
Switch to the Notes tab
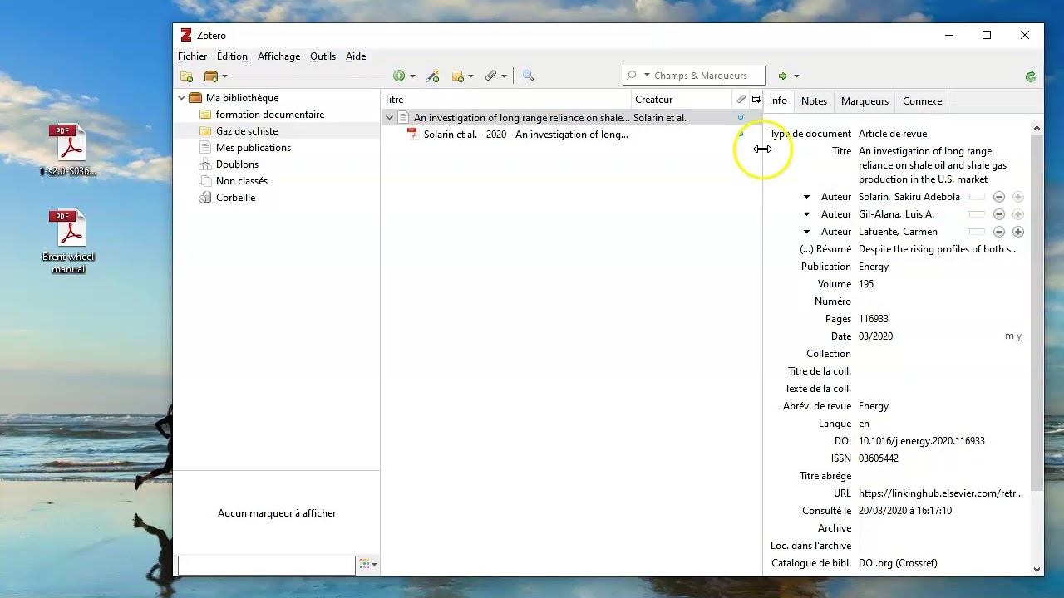tap(814, 101)
